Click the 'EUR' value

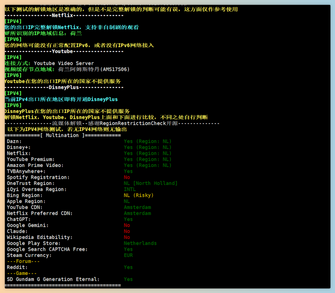128,255
